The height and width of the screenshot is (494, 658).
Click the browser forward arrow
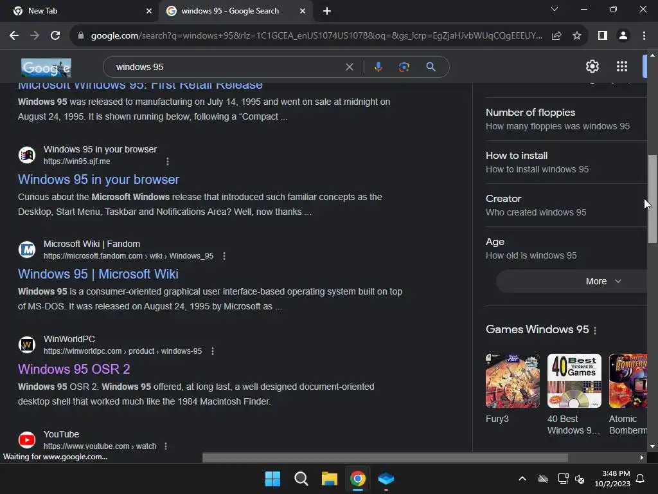coord(35,36)
